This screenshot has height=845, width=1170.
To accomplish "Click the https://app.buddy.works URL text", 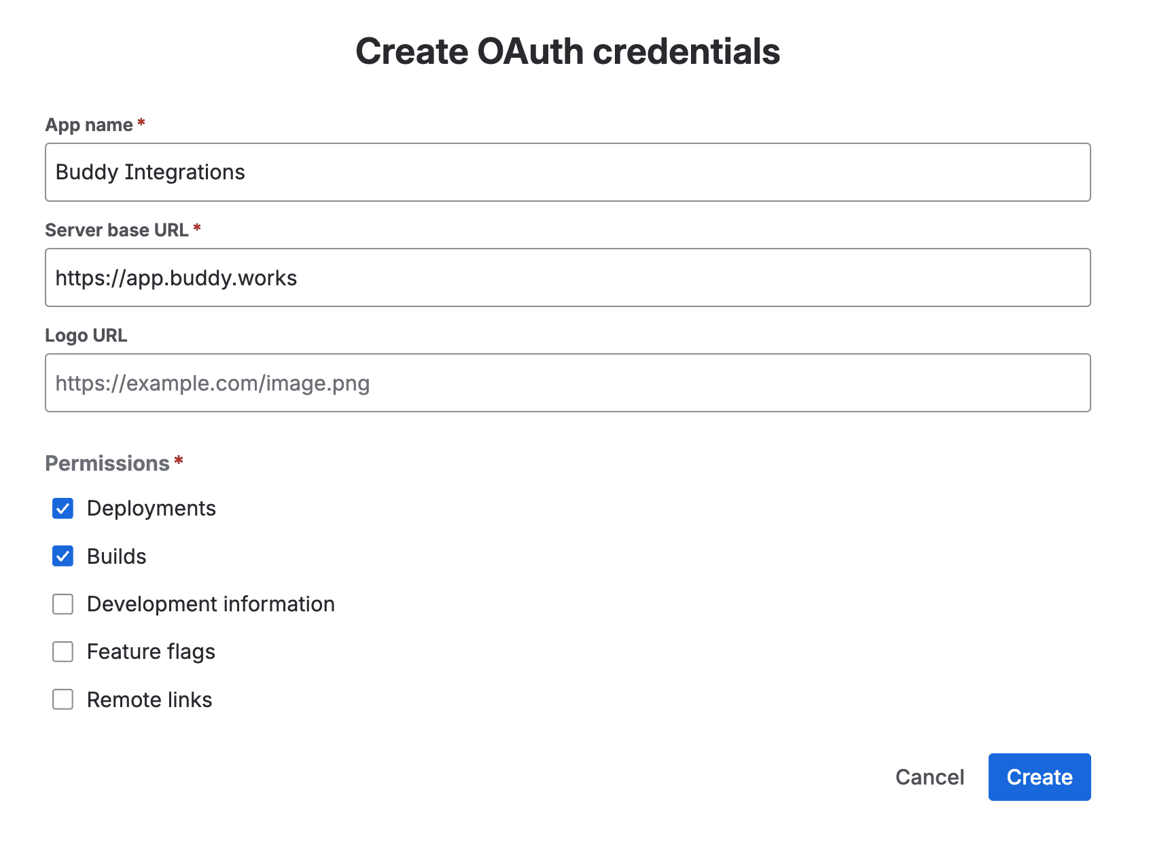I will (176, 278).
